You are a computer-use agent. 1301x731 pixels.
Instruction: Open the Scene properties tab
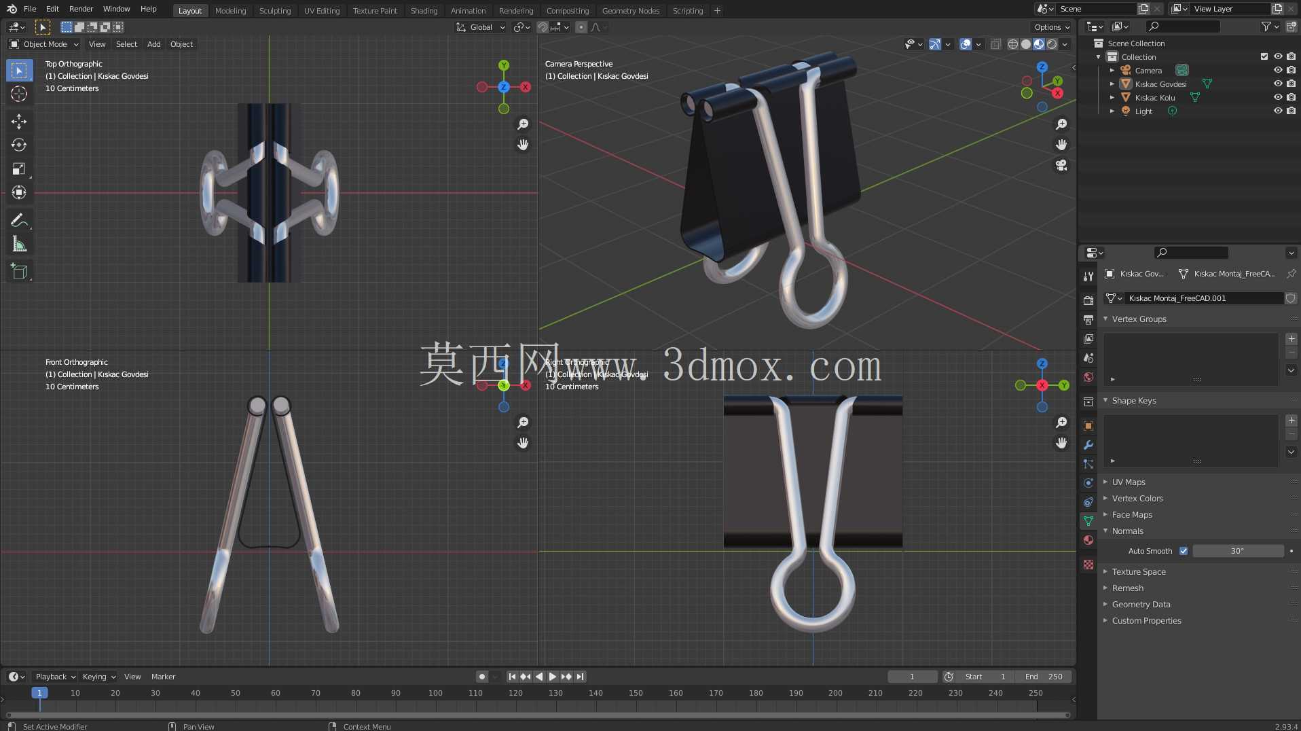pyautogui.click(x=1088, y=357)
